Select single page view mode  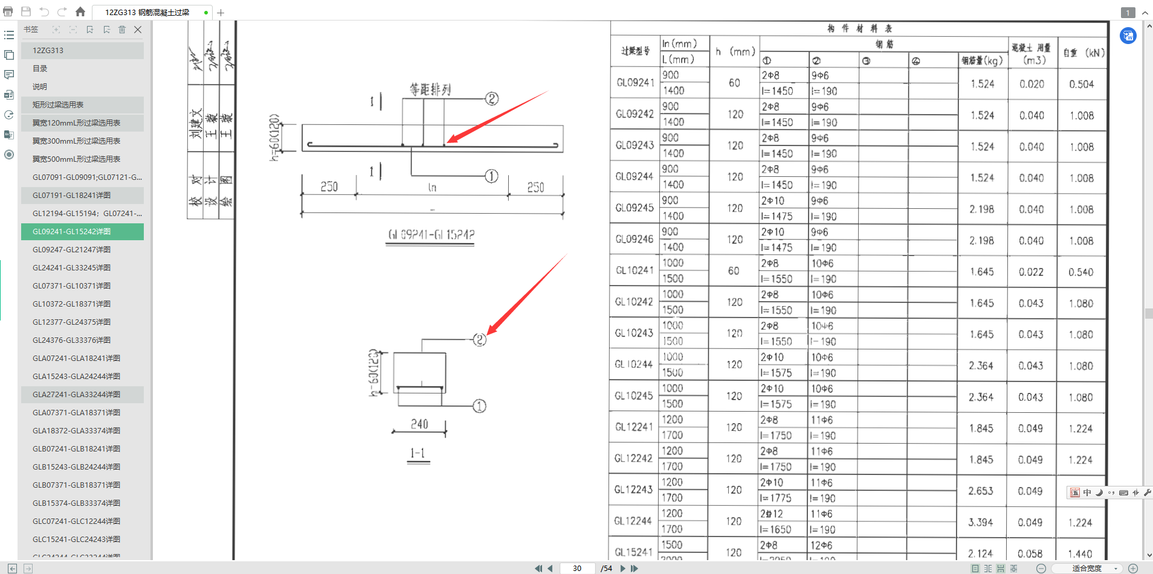975,568
